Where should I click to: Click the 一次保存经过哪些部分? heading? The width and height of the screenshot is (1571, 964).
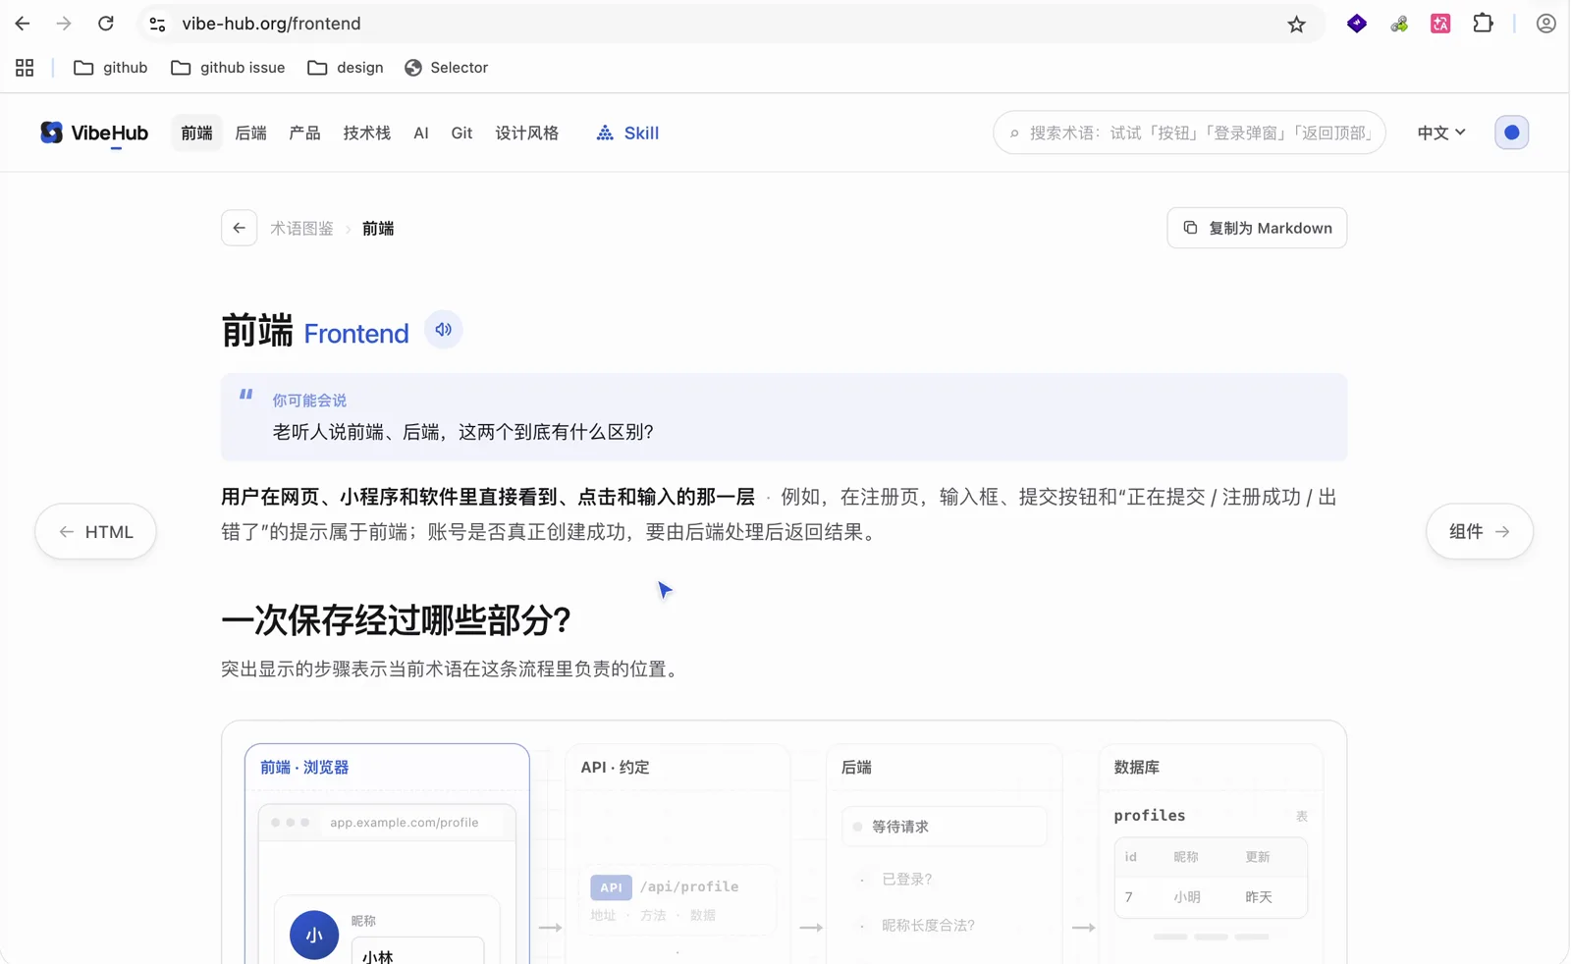pyautogui.click(x=396, y=619)
